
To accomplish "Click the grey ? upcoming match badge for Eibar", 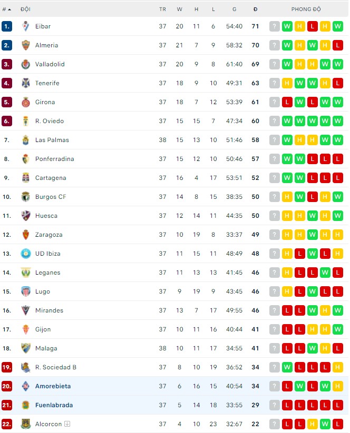I will (x=275, y=26).
